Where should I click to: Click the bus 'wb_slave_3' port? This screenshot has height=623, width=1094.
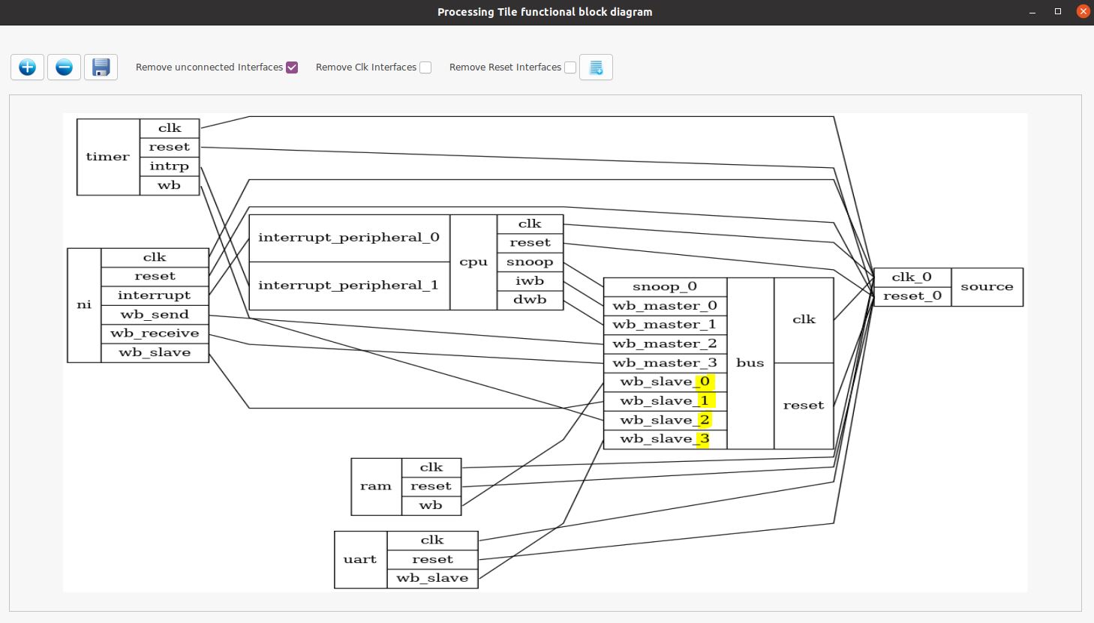click(665, 439)
